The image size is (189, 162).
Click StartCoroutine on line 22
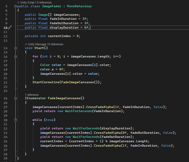point(46,82)
